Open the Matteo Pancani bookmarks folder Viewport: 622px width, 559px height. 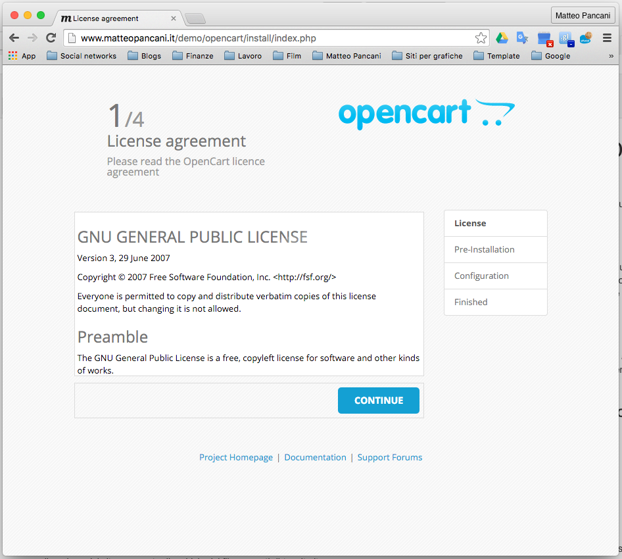click(347, 56)
